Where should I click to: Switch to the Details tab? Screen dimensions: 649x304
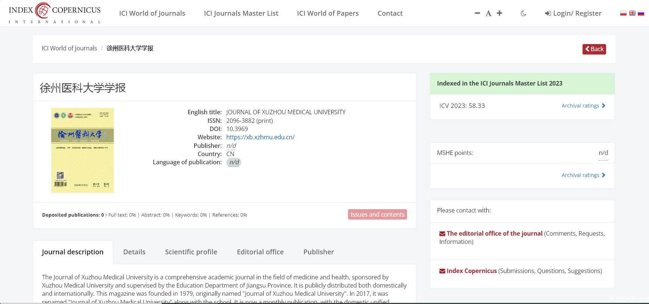point(134,252)
